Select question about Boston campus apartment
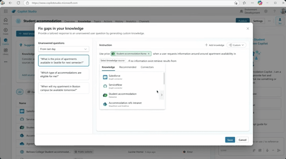The image size is (286, 159). [63, 88]
